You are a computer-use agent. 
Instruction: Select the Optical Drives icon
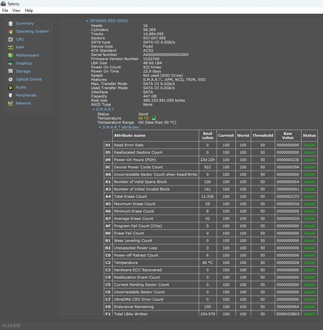pyautogui.click(x=11, y=79)
